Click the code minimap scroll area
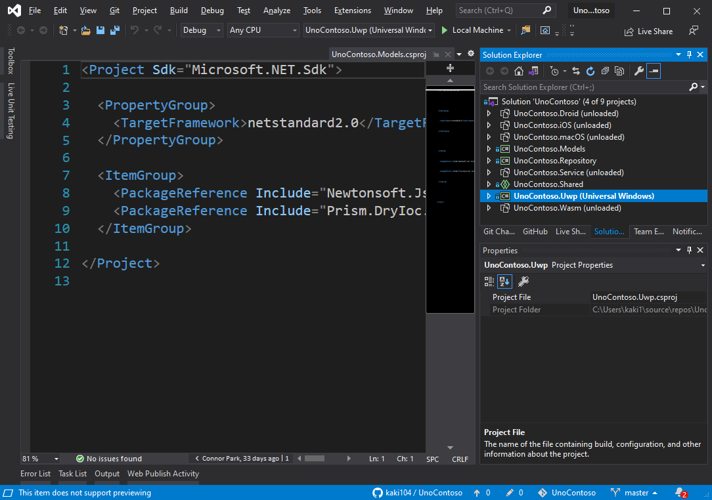 pos(450,199)
